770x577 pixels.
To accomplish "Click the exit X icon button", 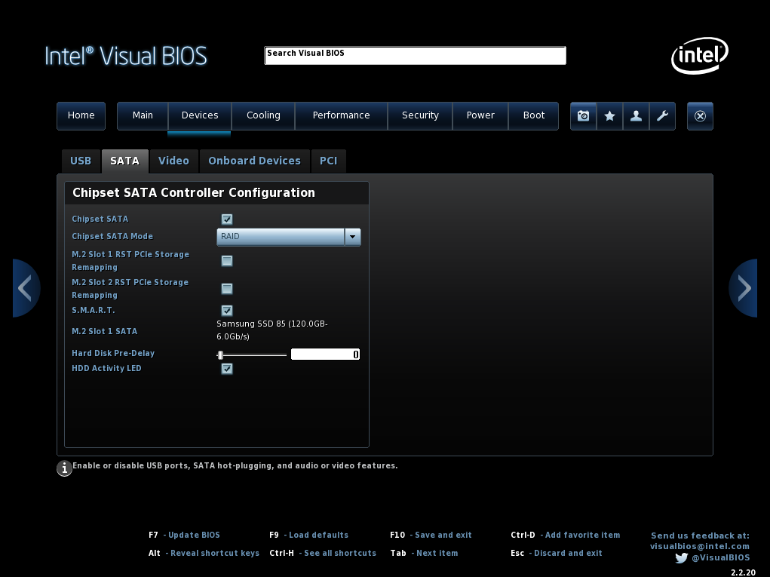I will tap(700, 116).
